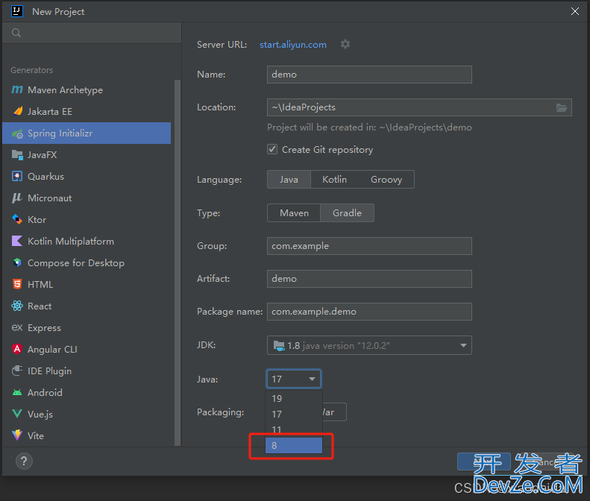590x501 pixels.
Task: Select the IDE Plugin icon
Action: [x=17, y=371]
